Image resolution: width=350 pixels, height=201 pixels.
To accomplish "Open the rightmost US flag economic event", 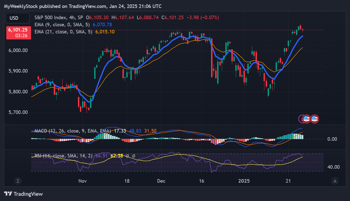I will [x=315, y=119].
